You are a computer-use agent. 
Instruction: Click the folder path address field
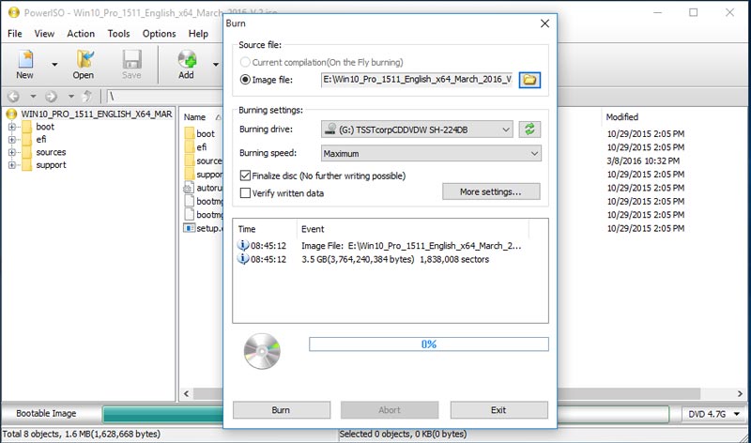[164, 97]
